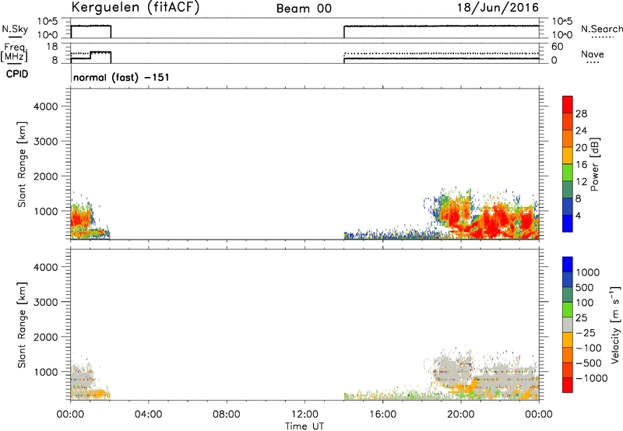Click the "60" Nave axis tick label

[x=557, y=47]
